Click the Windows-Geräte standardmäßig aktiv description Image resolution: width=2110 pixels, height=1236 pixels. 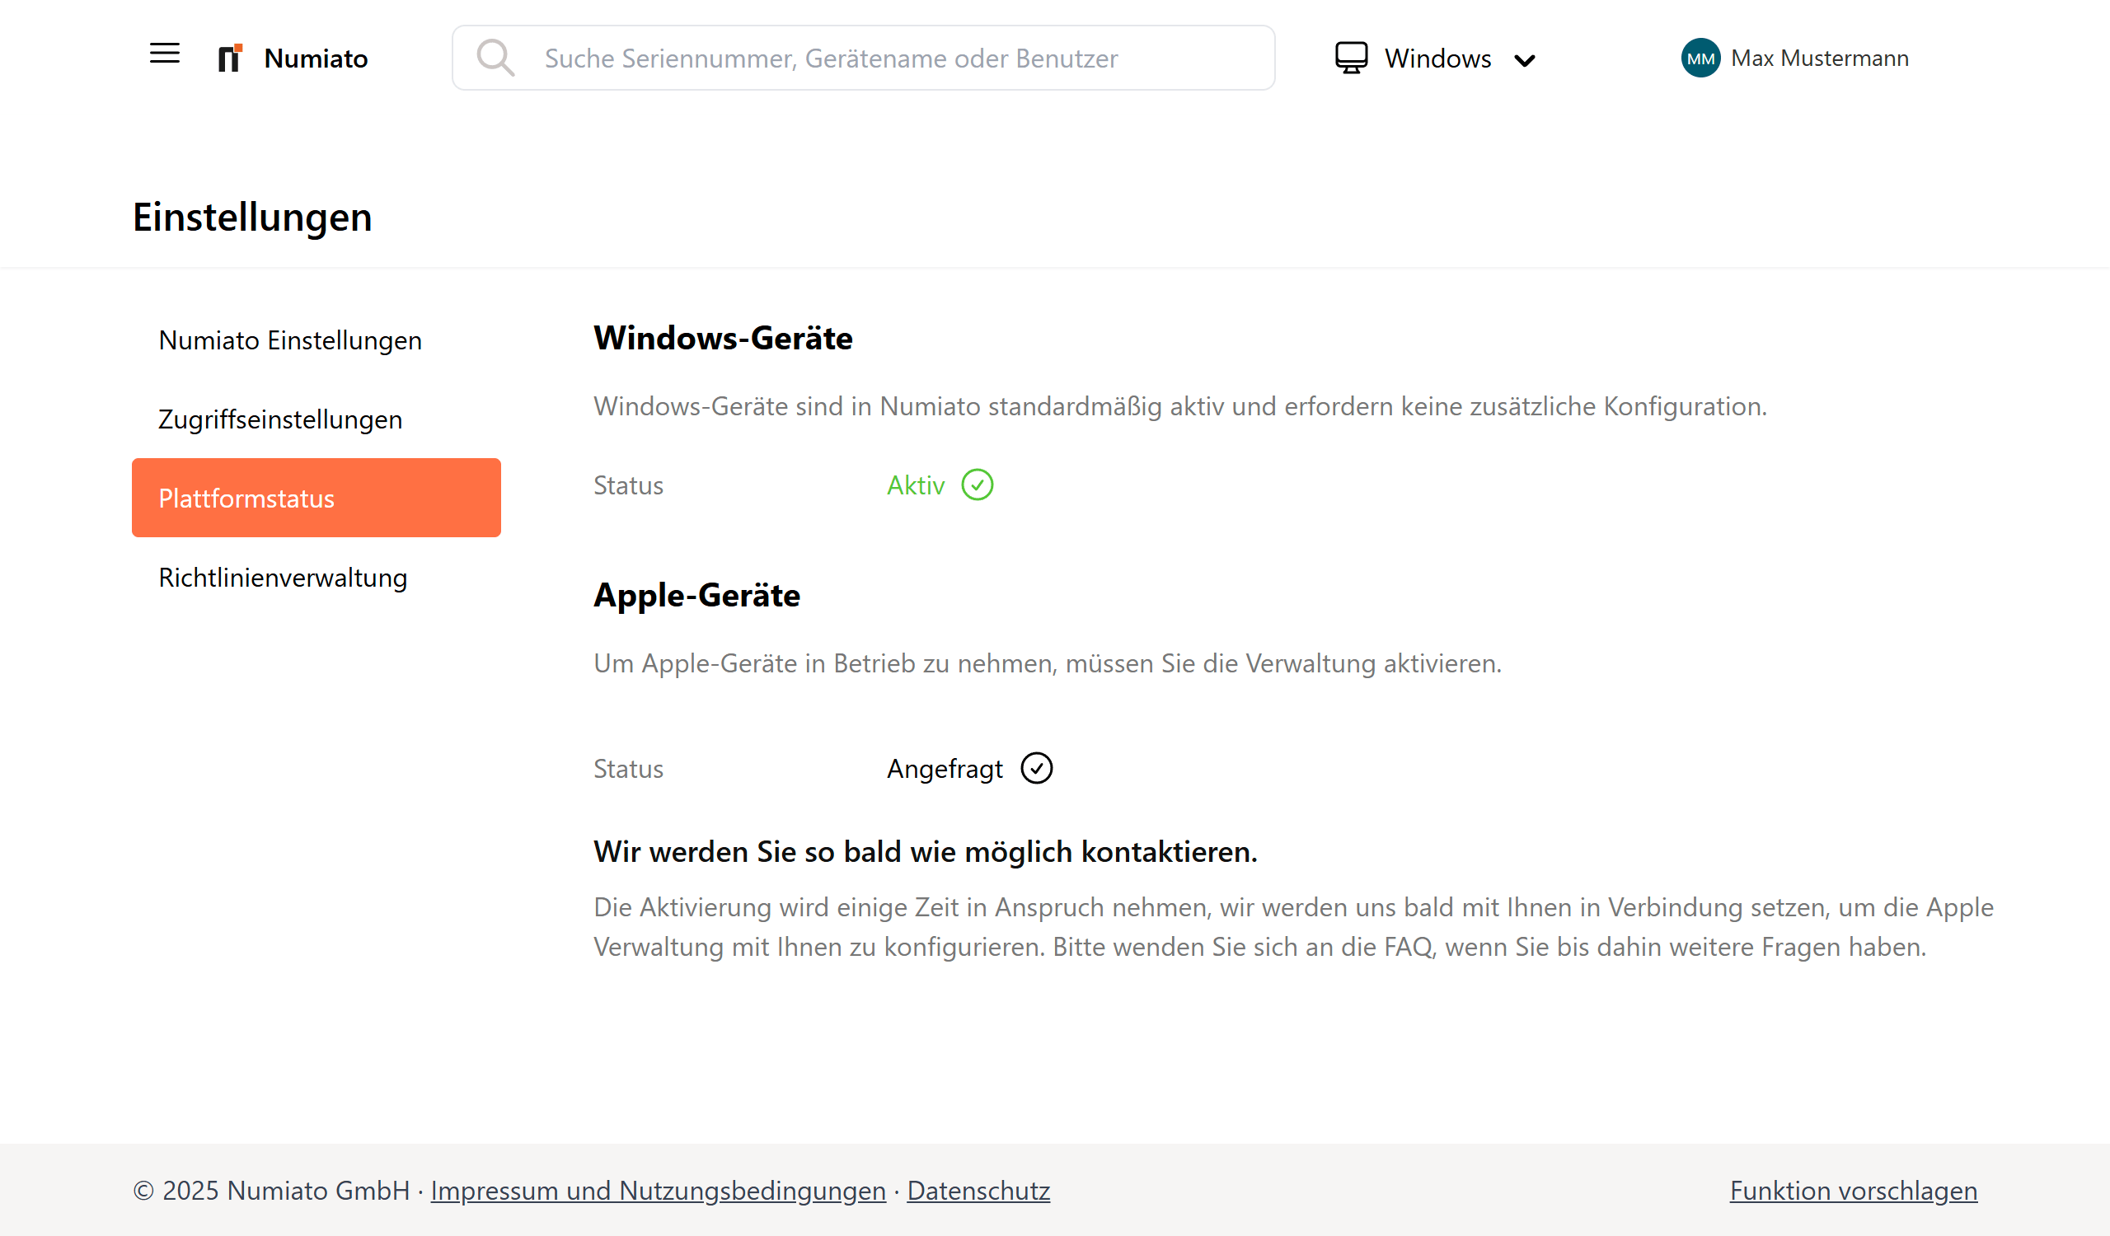pos(1179,406)
